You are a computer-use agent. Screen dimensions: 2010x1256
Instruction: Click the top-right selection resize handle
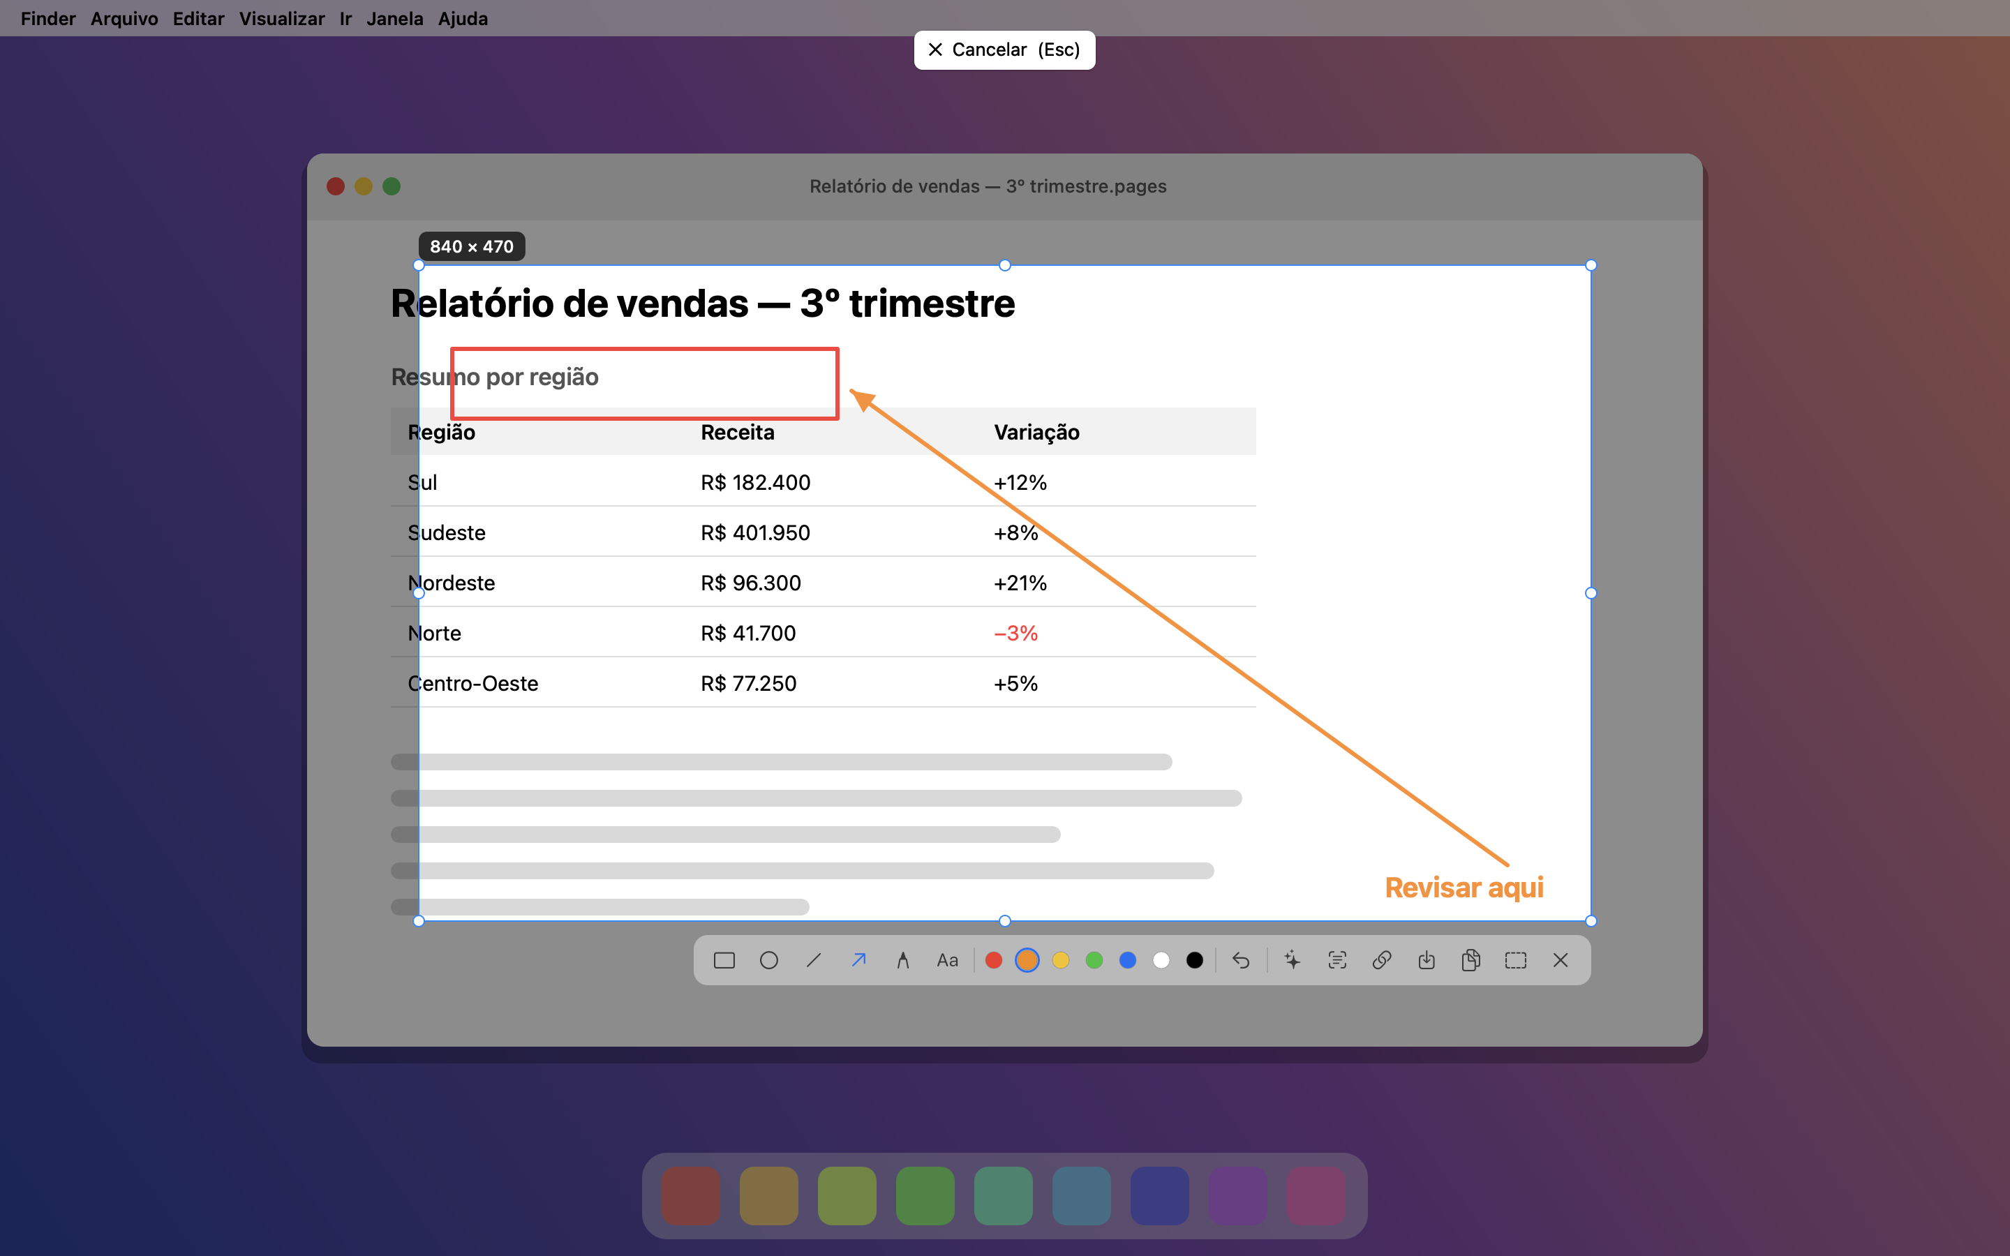pyautogui.click(x=1591, y=265)
